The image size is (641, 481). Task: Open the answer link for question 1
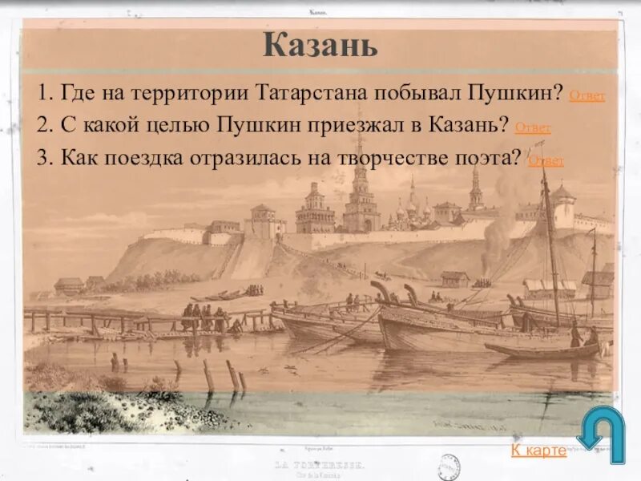coord(587,96)
